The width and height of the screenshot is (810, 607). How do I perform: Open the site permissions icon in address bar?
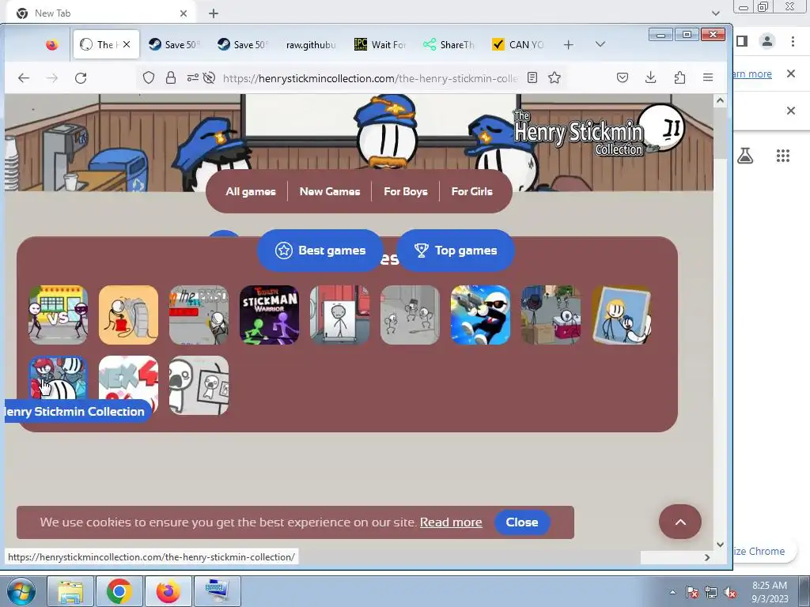193,78
